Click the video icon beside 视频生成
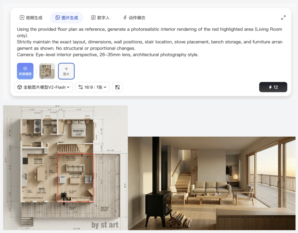Viewport: 298px width, 233px height. pyautogui.click(x=22, y=18)
